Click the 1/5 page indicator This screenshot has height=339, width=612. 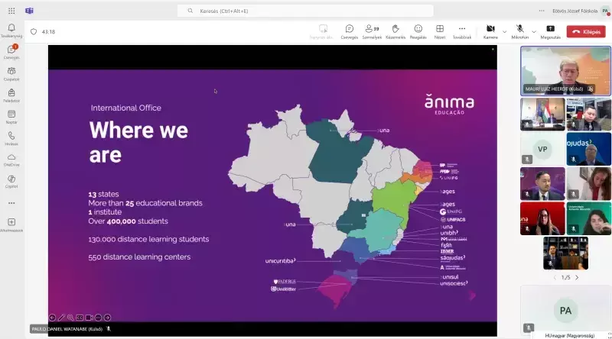coord(565,277)
